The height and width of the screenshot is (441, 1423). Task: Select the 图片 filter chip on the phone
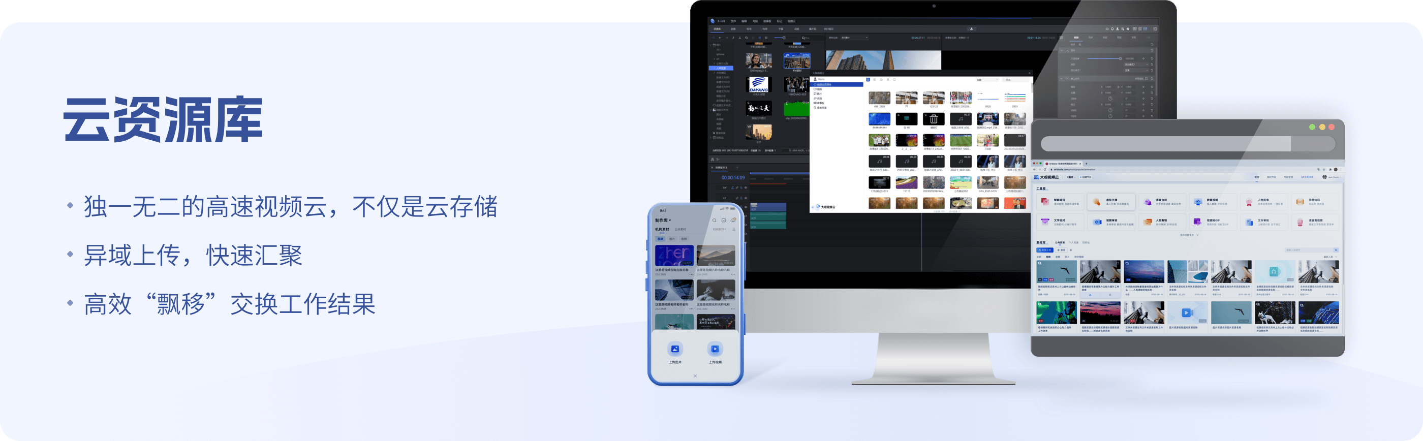[672, 239]
